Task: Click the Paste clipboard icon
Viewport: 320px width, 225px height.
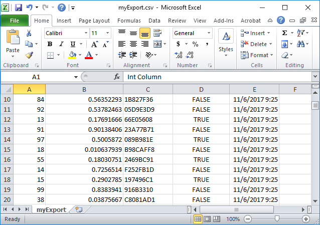Action: [13, 37]
